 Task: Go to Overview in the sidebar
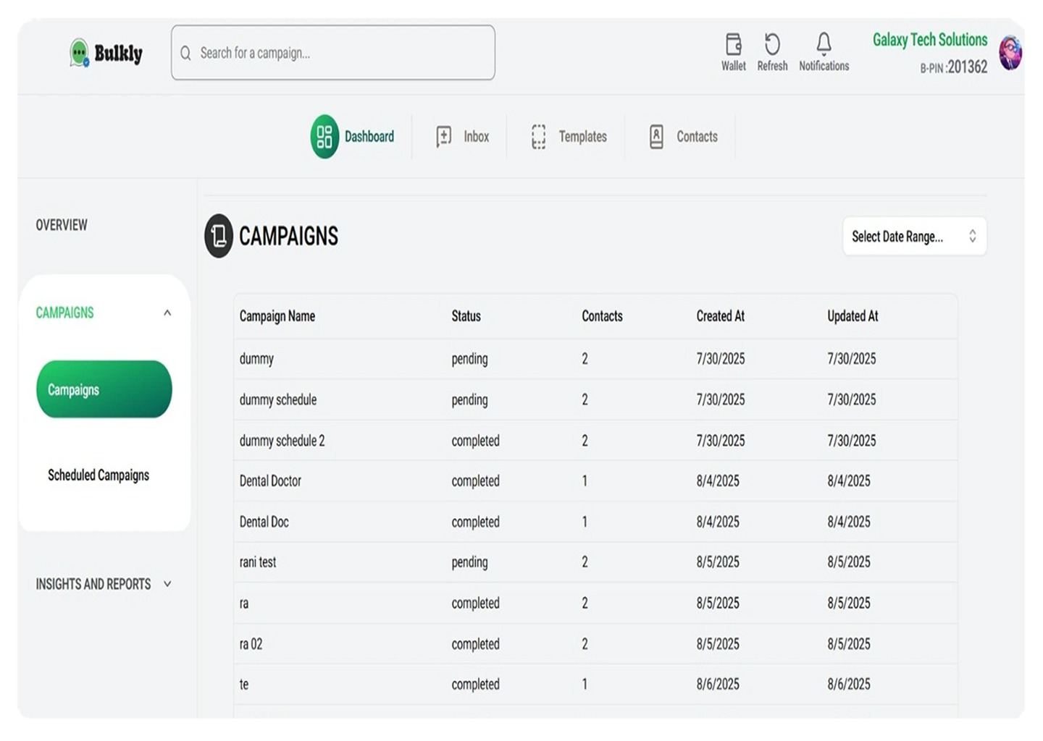pyautogui.click(x=62, y=225)
